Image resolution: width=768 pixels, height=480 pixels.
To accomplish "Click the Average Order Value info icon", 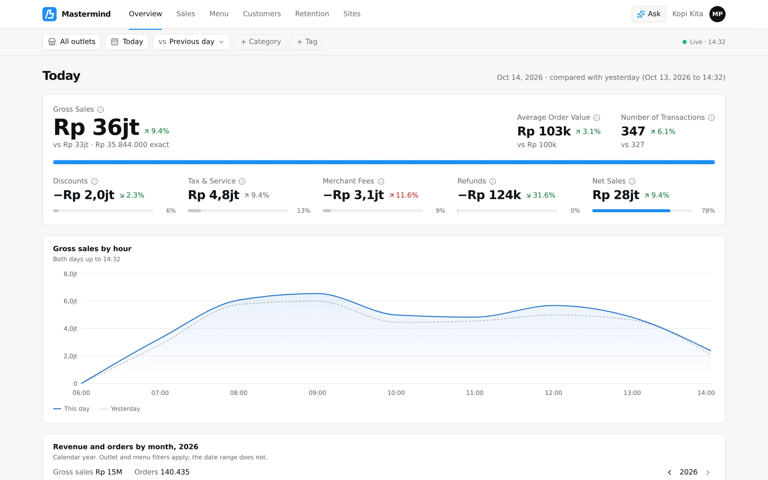I will point(597,118).
